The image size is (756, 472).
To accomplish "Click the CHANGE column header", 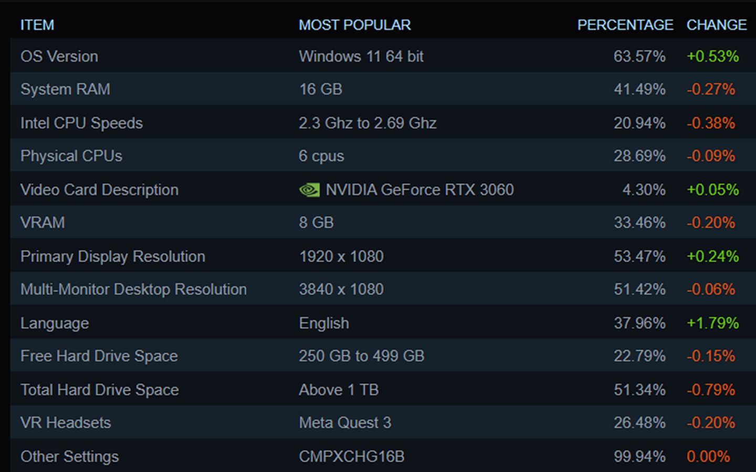I will pyautogui.click(x=716, y=25).
